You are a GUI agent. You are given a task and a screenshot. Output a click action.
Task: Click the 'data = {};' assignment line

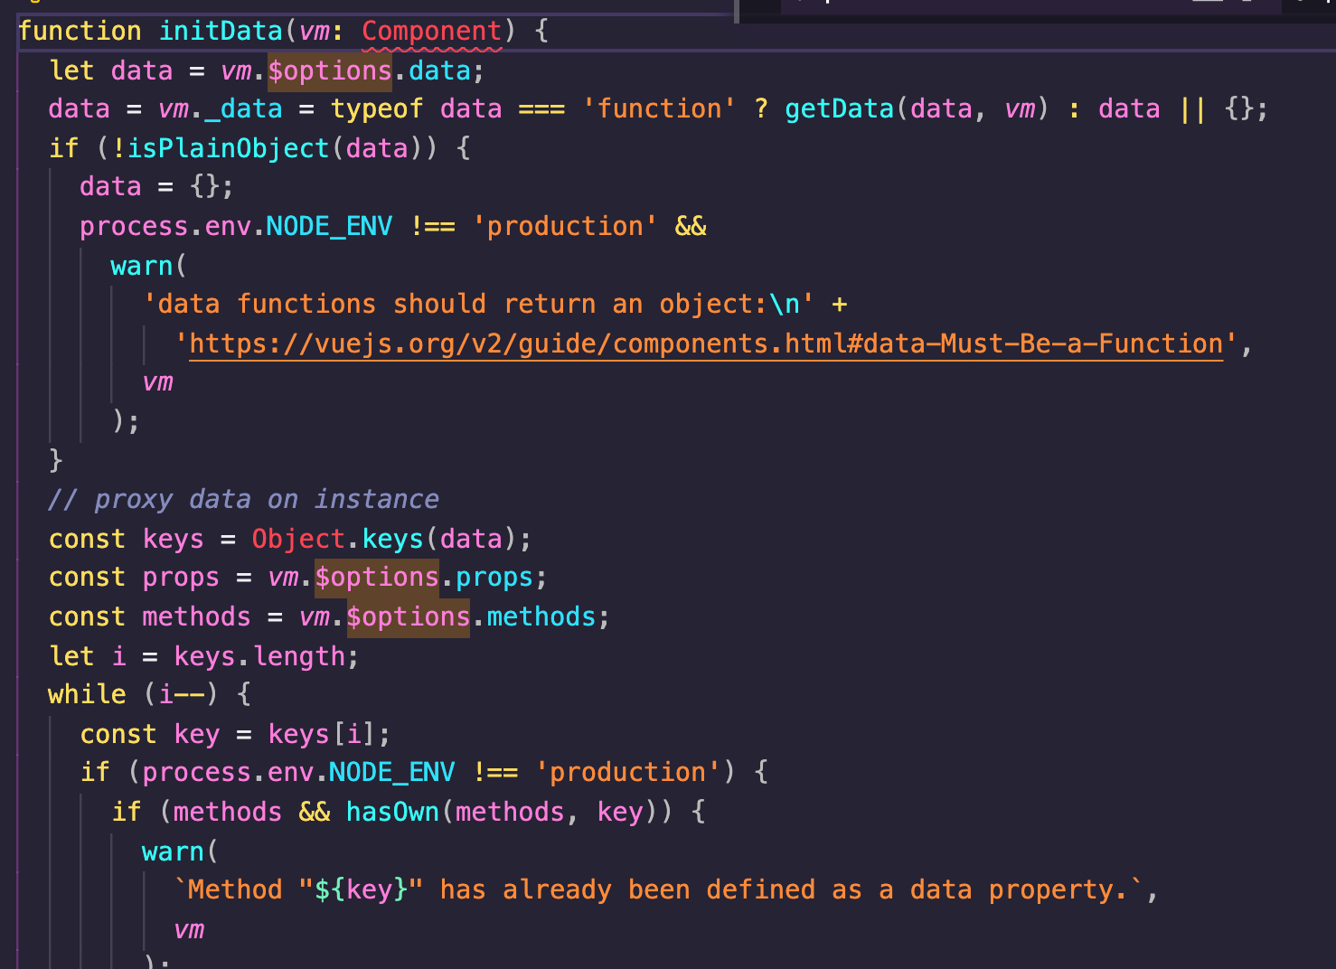coord(156,187)
